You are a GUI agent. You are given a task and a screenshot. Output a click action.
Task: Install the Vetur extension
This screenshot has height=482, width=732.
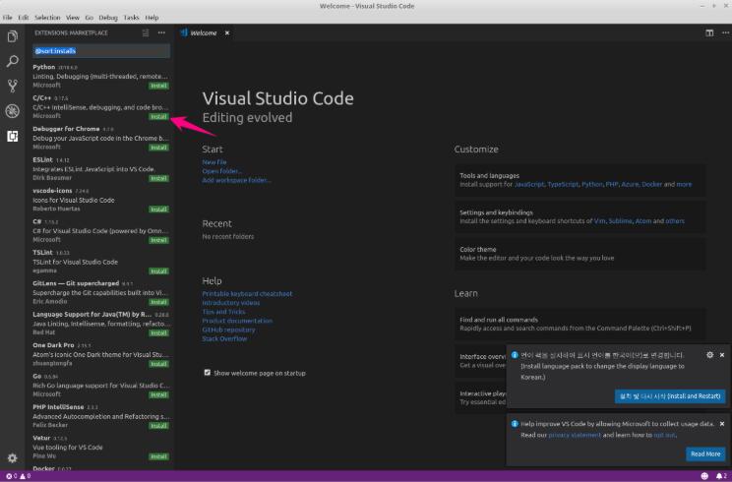(x=158, y=456)
